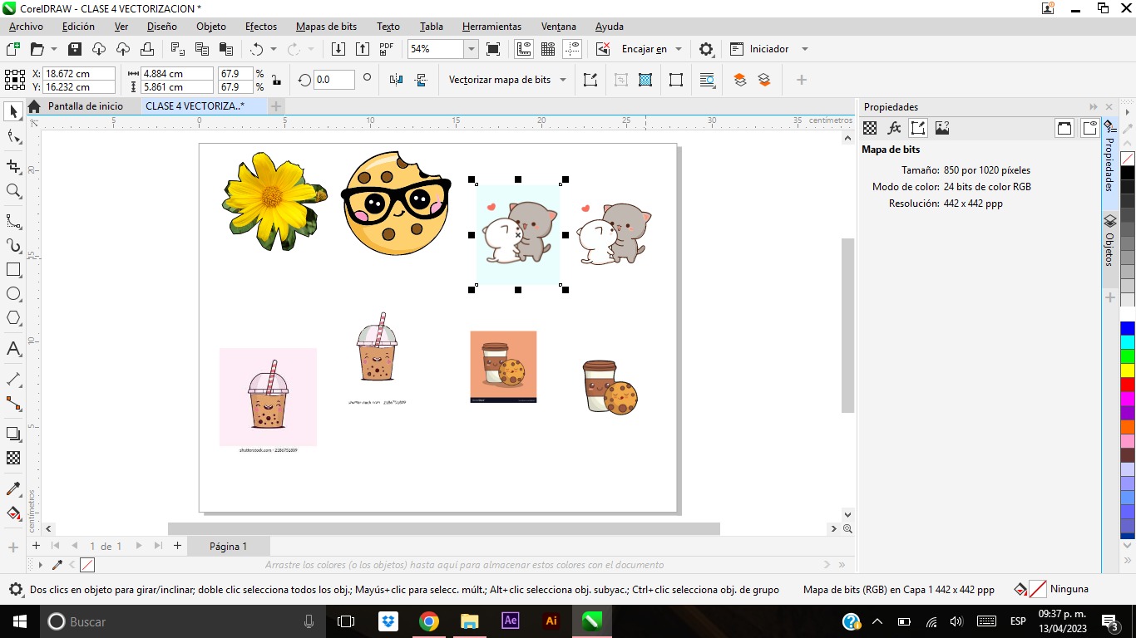Click the Export icon in the toolbar
1136x638 pixels.
point(363,49)
